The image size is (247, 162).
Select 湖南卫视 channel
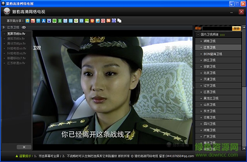210,41
